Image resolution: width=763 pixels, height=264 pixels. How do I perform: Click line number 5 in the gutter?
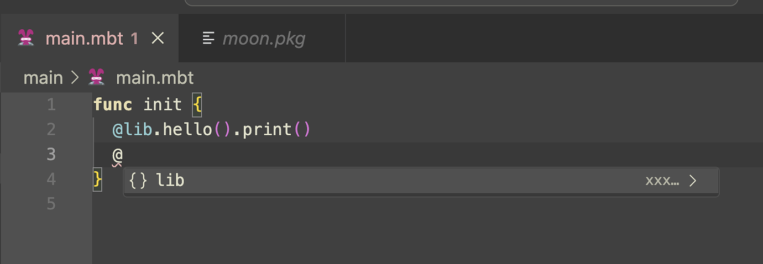51,204
